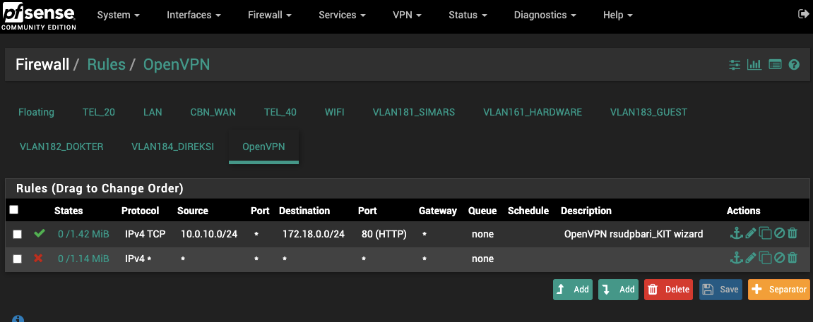Click the red block X on the IPv4 * rule

tap(38, 258)
